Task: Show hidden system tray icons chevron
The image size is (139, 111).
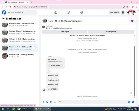Action: [118, 109]
